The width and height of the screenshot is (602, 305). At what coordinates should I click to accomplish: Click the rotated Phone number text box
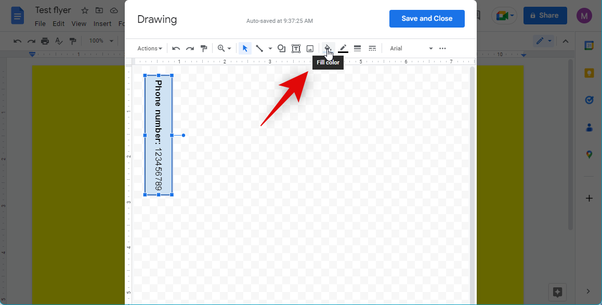[x=159, y=135]
